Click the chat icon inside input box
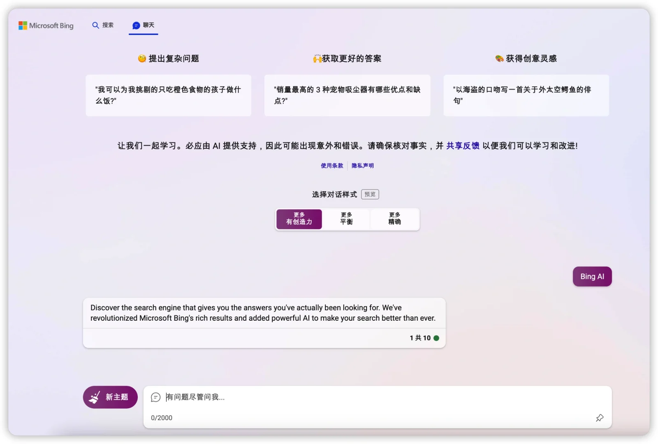 coord(155,397)
